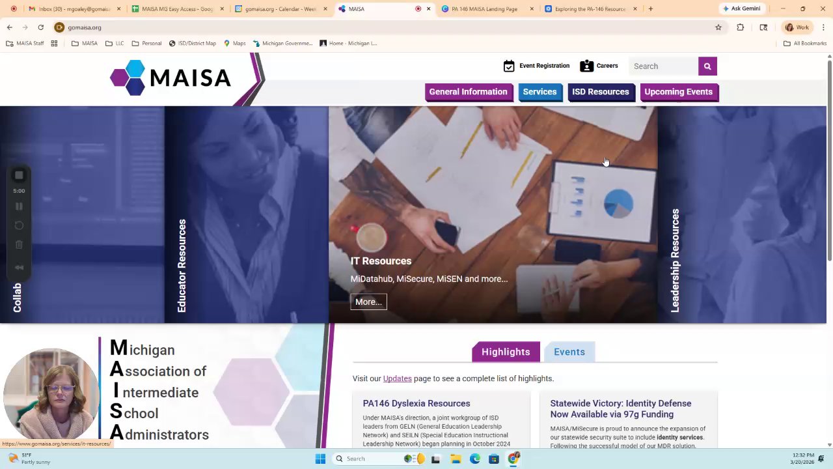
Task: Open Statewide Victory: Identity Defense article
Action: click(x=620, y=408)
